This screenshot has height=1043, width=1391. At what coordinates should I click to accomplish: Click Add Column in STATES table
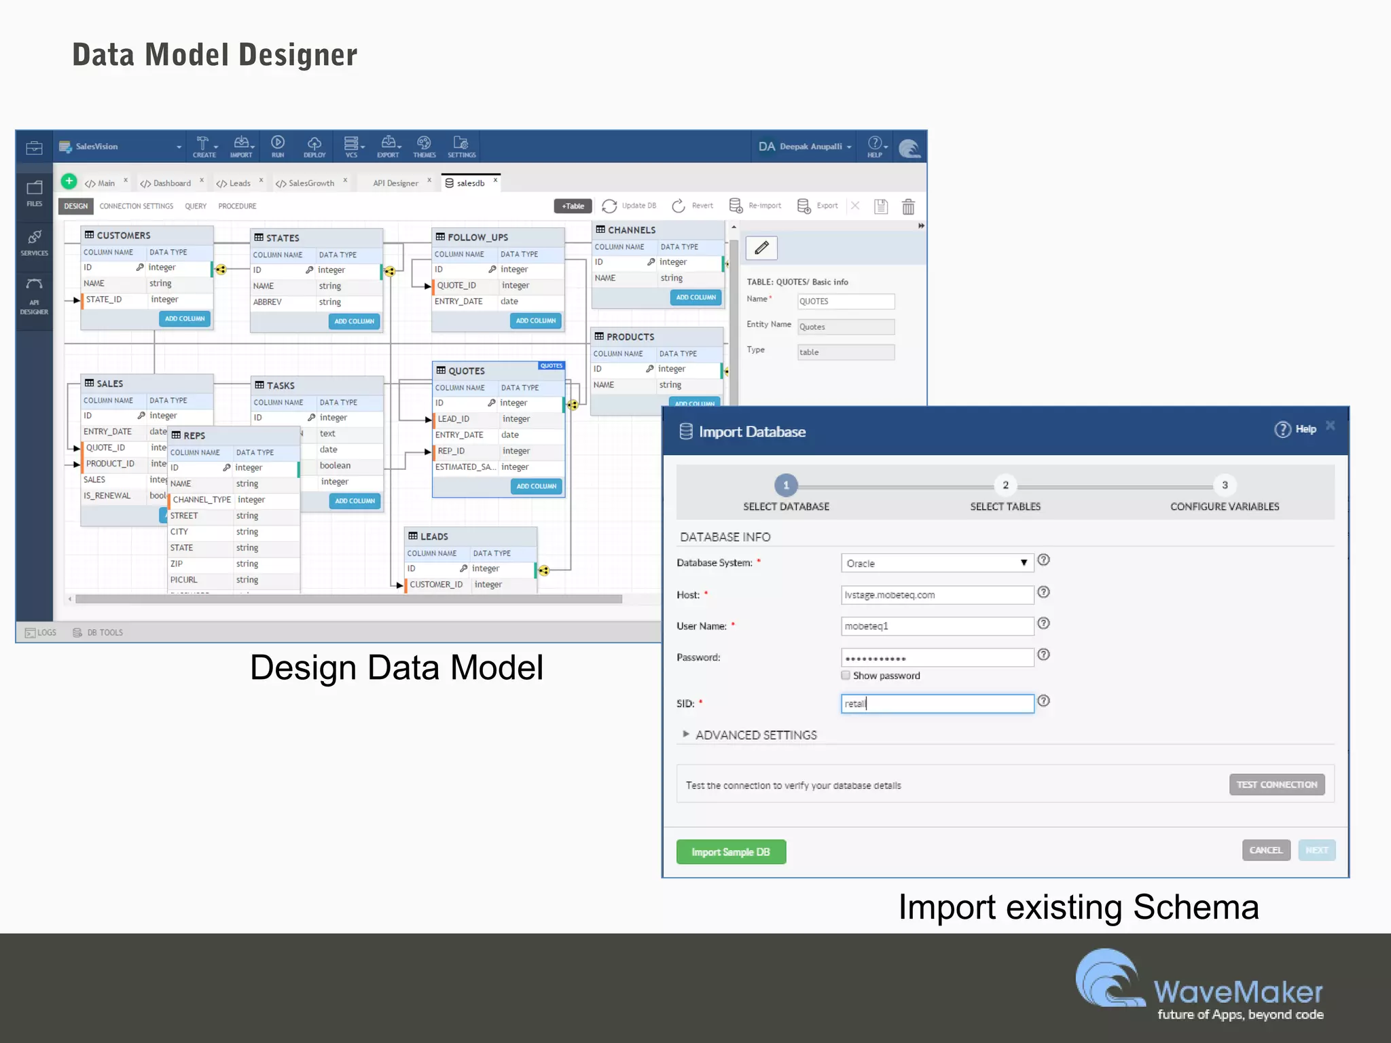[x=355, y=321]
